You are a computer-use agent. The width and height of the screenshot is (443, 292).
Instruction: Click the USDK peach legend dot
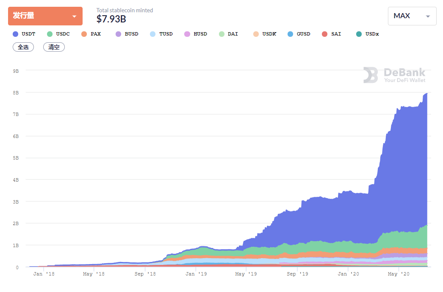[255, 34]
